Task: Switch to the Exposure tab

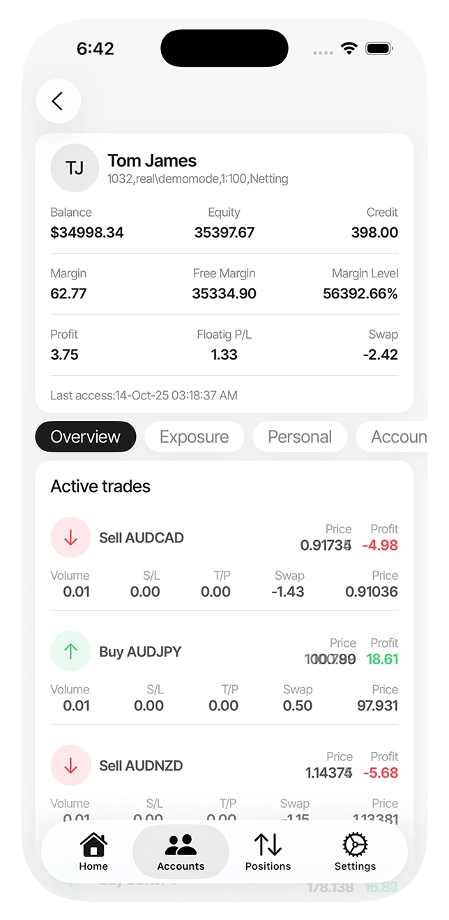Action: coord(194,437)
